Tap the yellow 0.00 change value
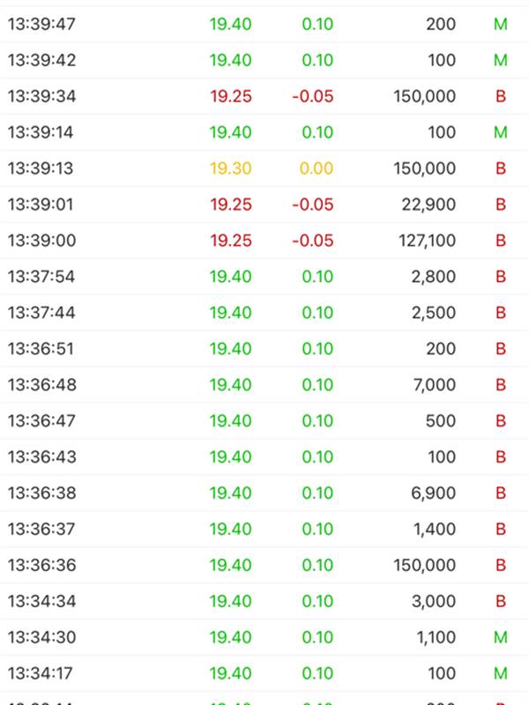 317,168
